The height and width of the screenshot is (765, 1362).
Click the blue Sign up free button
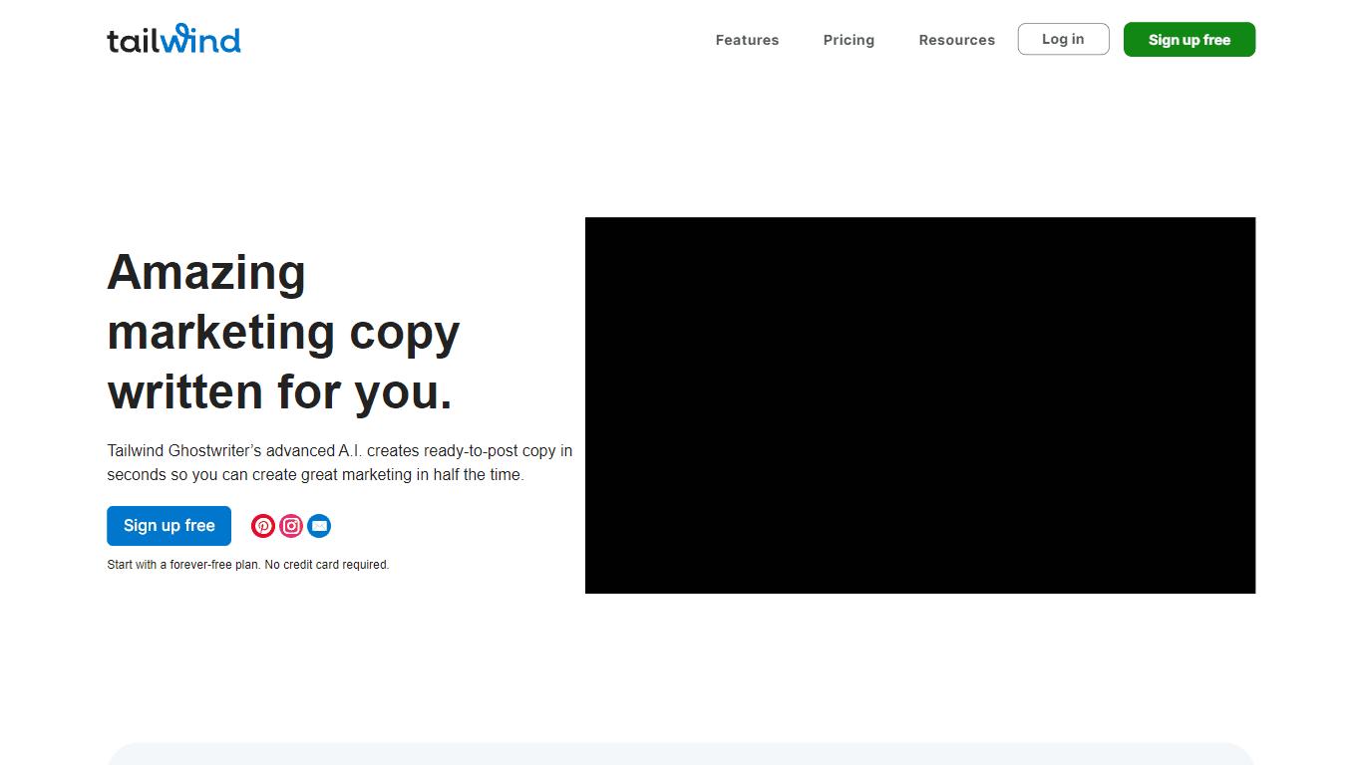(169, 526)
